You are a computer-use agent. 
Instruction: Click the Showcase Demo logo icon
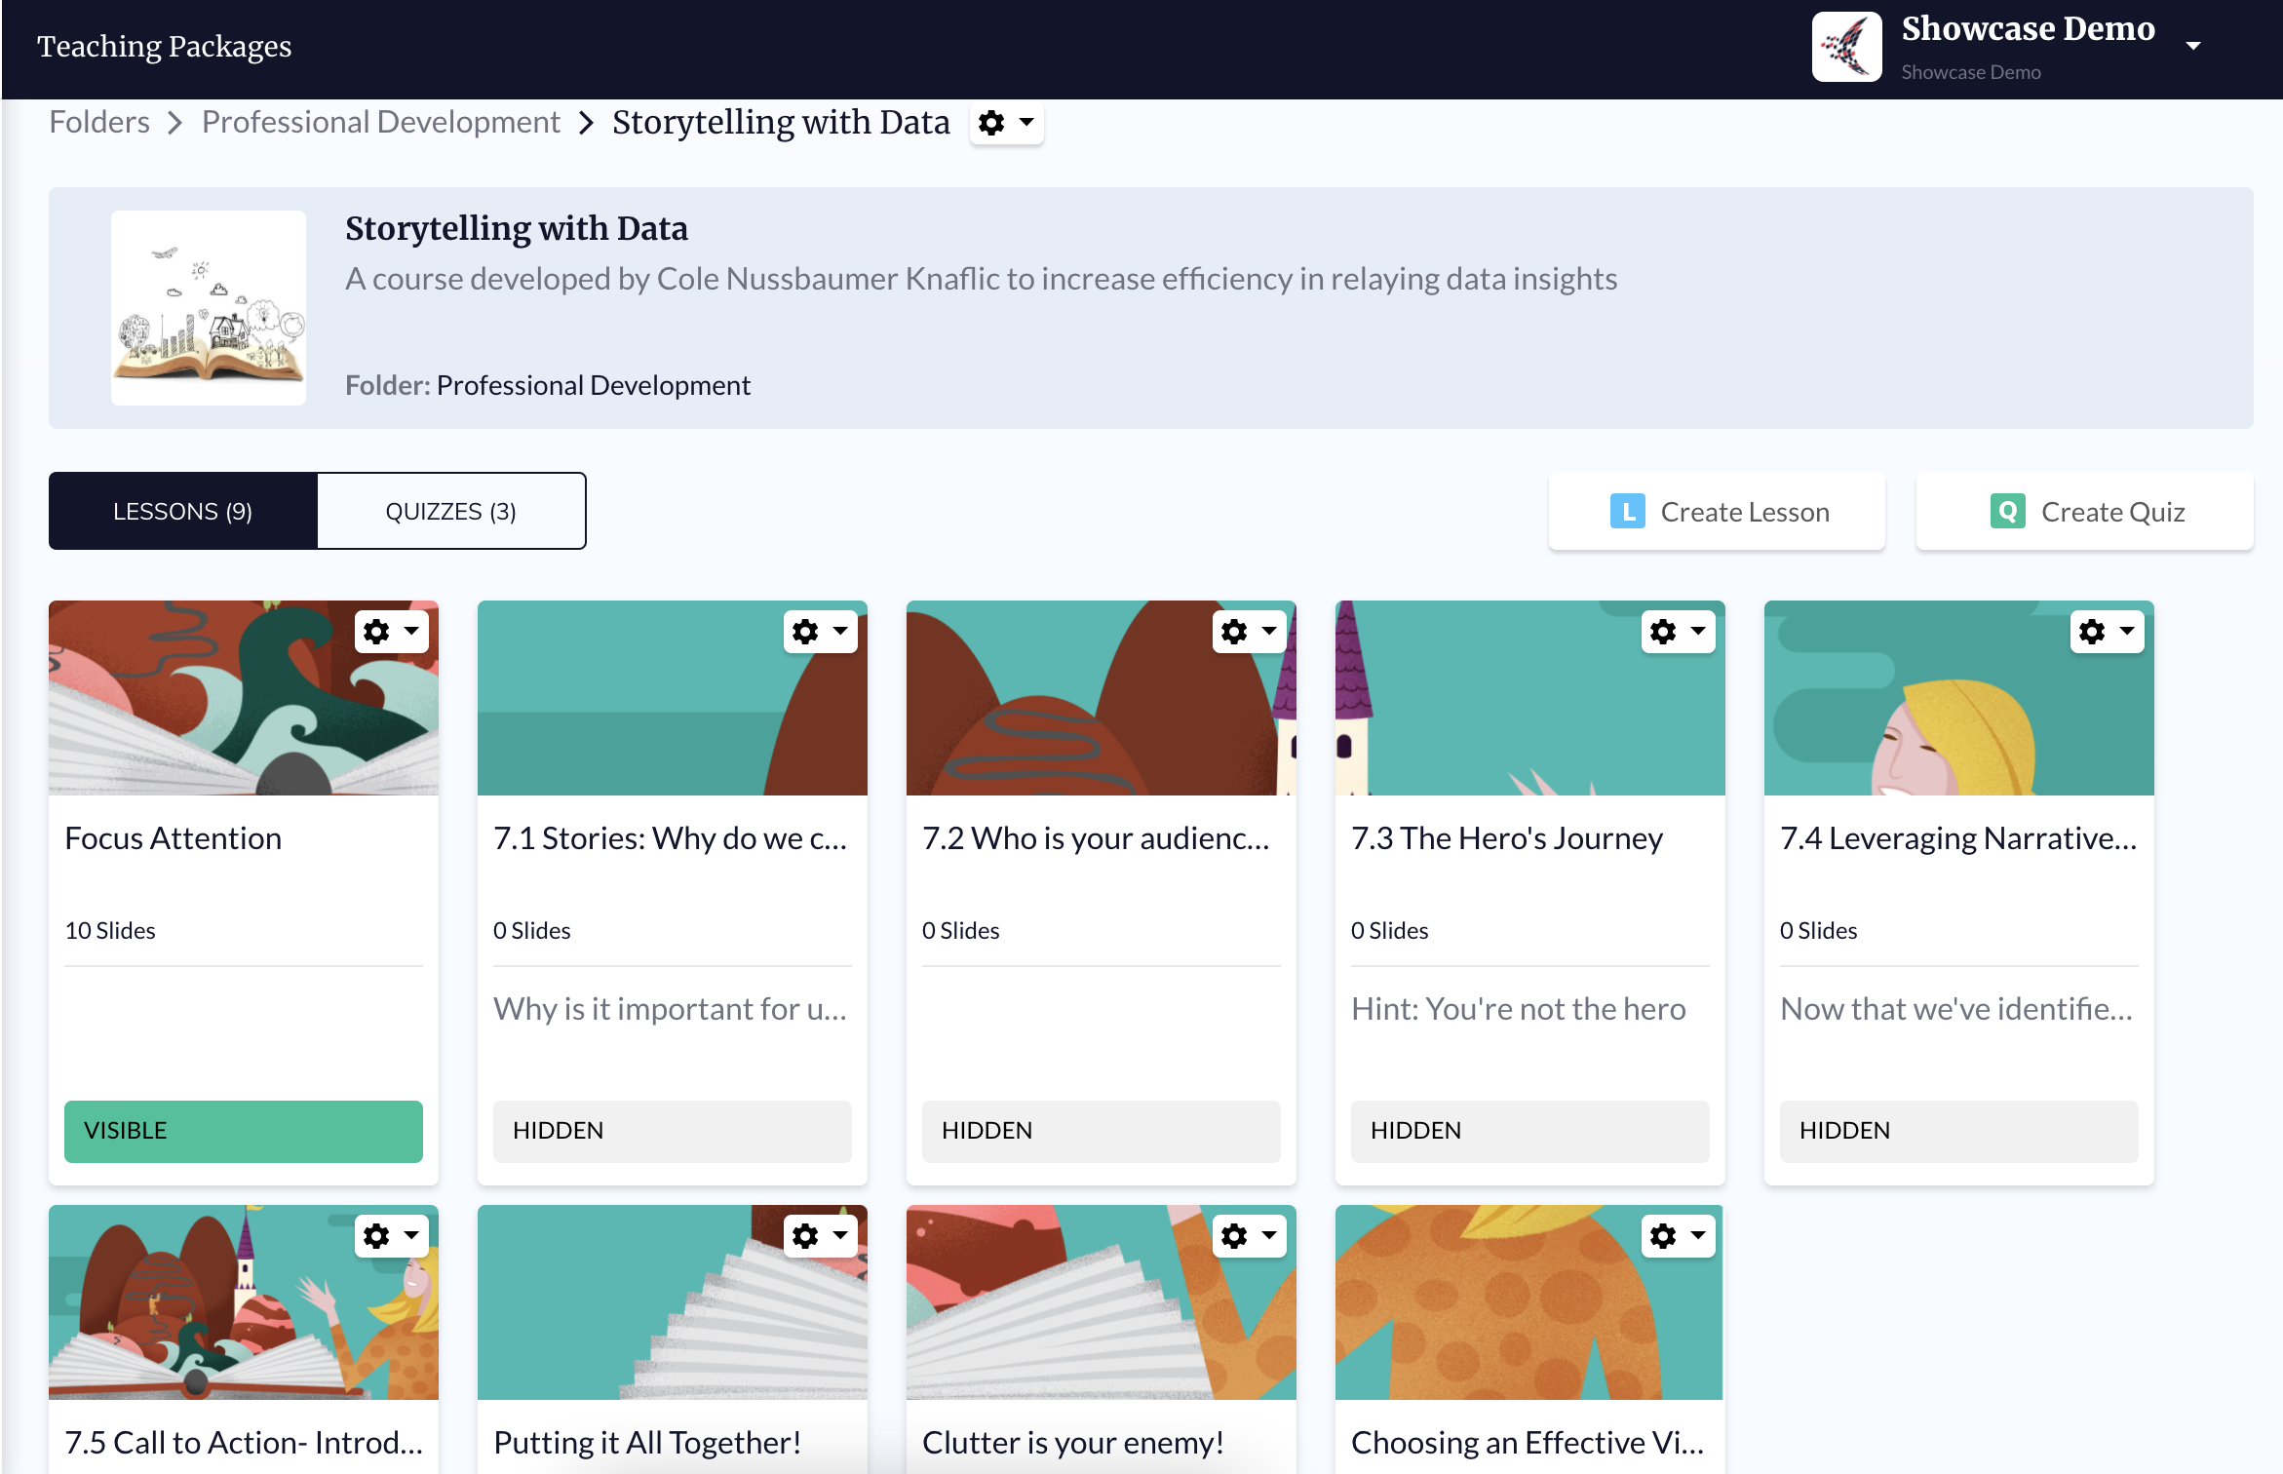point(1846,47)
